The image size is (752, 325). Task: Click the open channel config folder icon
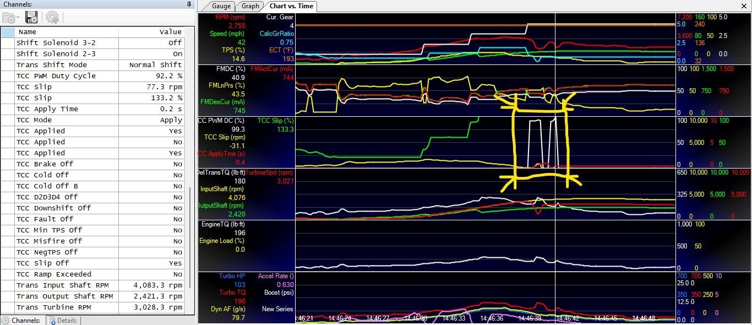9,17
